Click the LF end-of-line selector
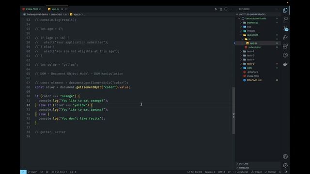Image resolution: width=310 pixels, height=174 pixels. (229, 172)
